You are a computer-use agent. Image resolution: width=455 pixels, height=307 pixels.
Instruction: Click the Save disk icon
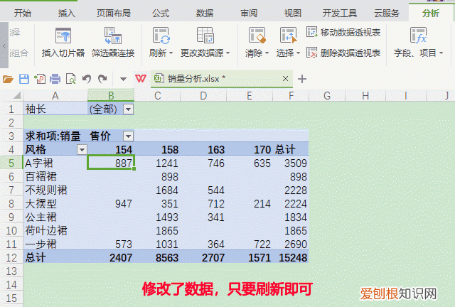pos(24,79)
